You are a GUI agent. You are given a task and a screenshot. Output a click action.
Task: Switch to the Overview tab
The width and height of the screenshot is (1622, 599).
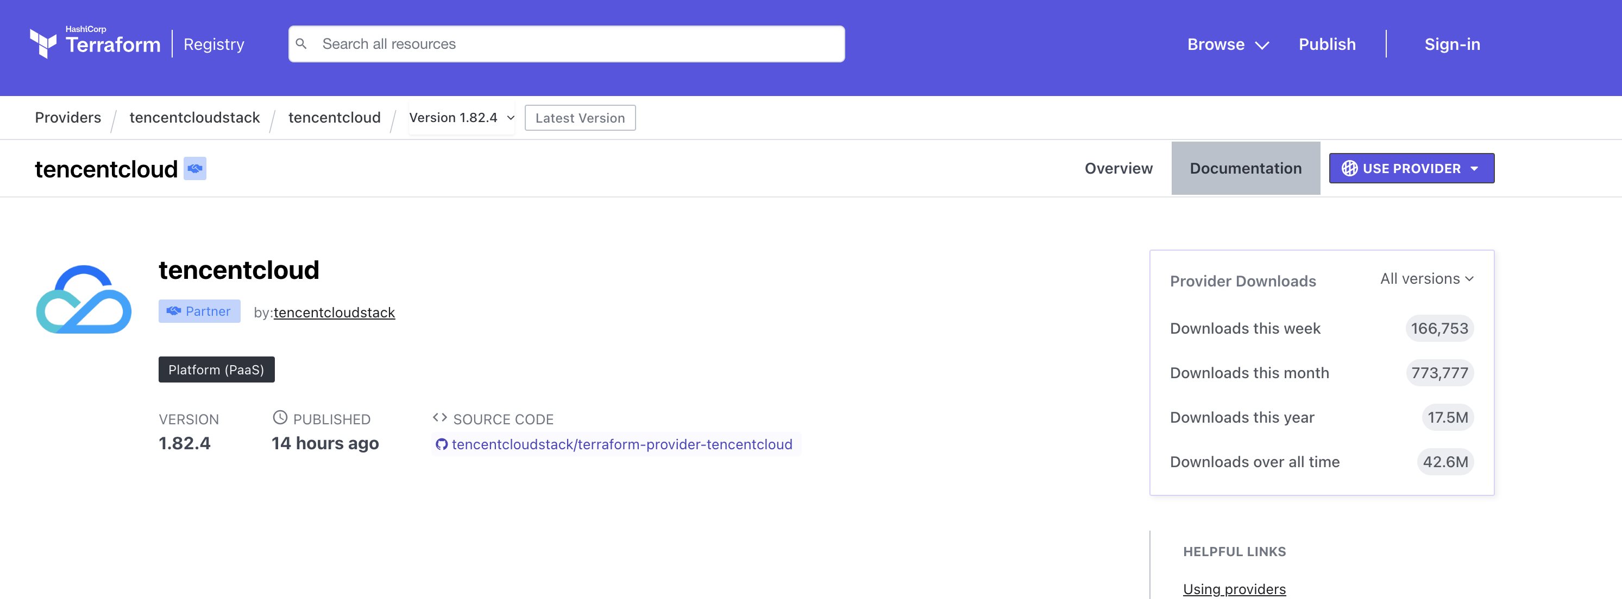[x=1118, y=168]
